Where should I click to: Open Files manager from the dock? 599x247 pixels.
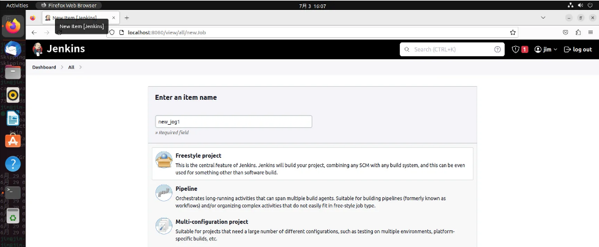tap(13, 72)
